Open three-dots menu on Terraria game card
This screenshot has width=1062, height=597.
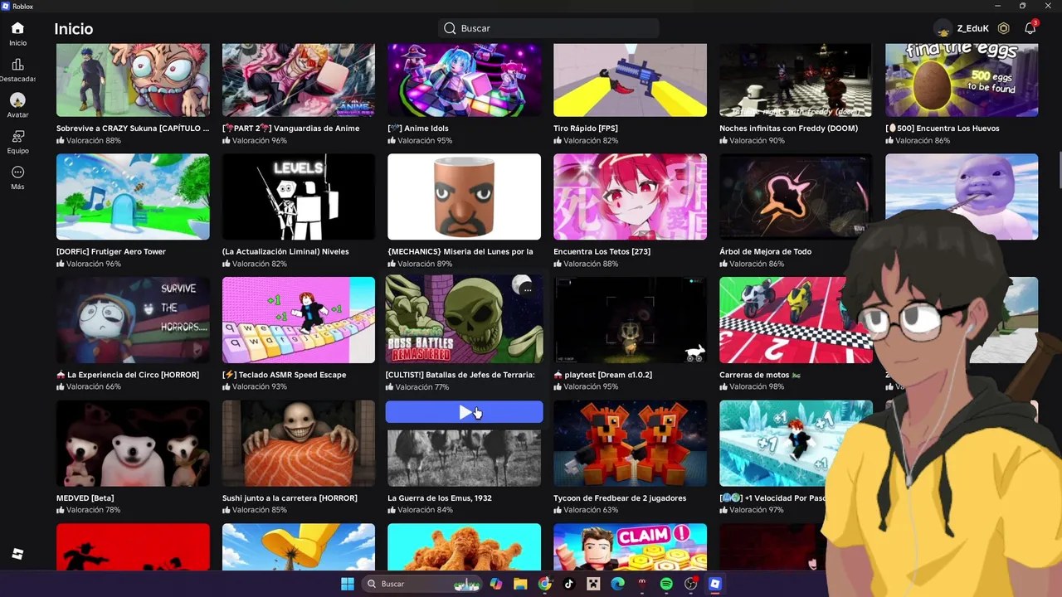pos(527,290)
